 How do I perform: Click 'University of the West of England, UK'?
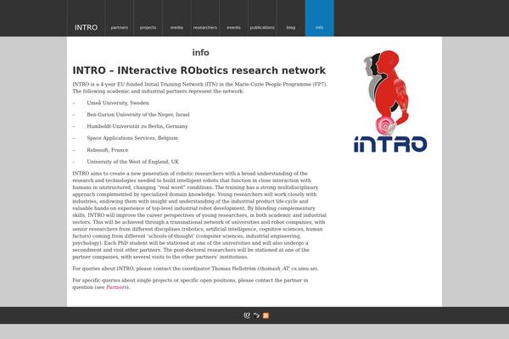pyautogui.click(x=133, y=162)
